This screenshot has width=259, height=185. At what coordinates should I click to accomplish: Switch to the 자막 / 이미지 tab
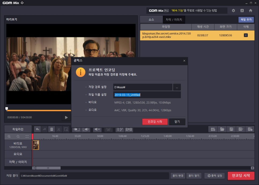pyautogui.click(x=174, y=20)
